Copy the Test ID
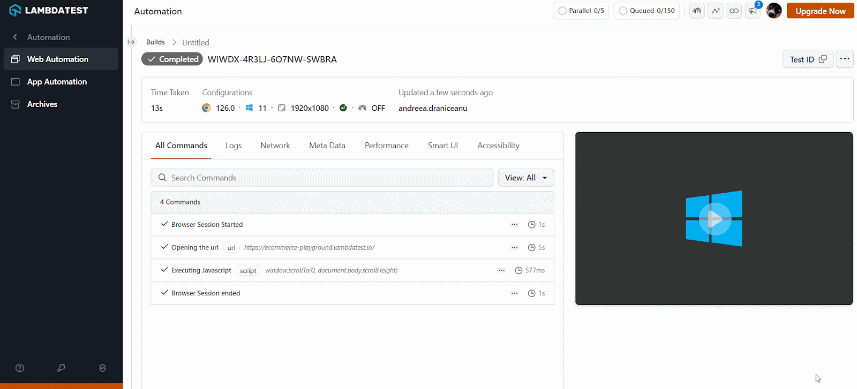 pos(808,59)
